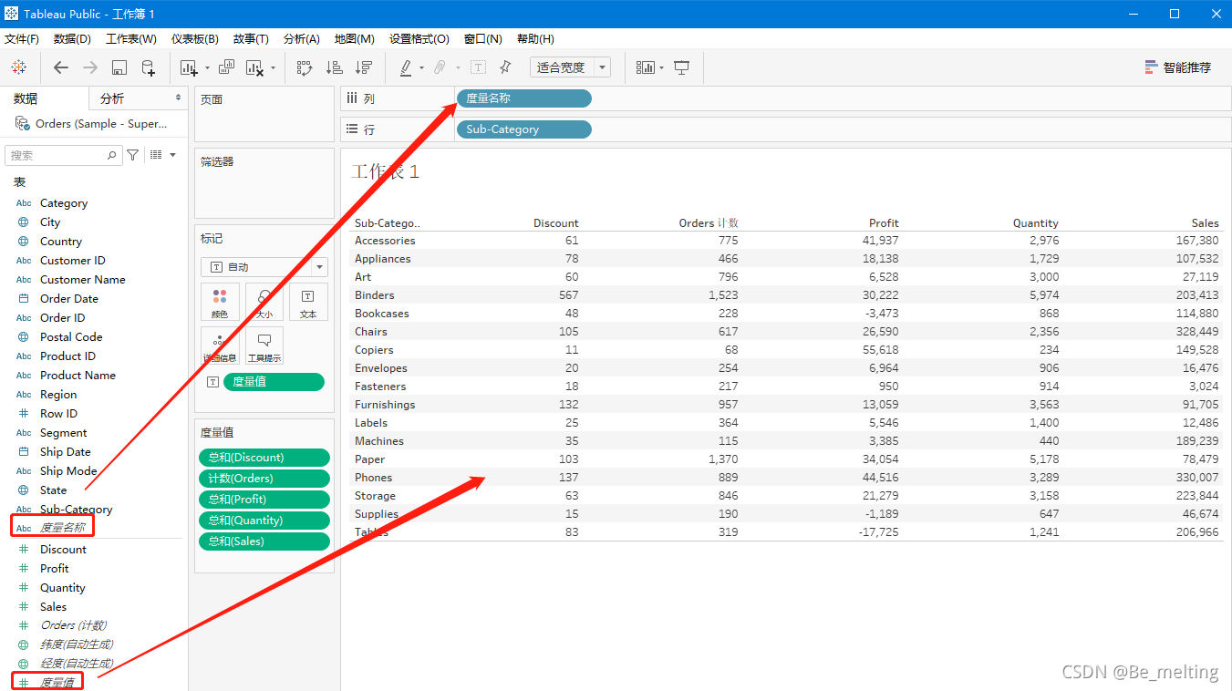1232x691 pixels.
Task: Open the Size mark property (大小)
Action: (x=264, y=302)
